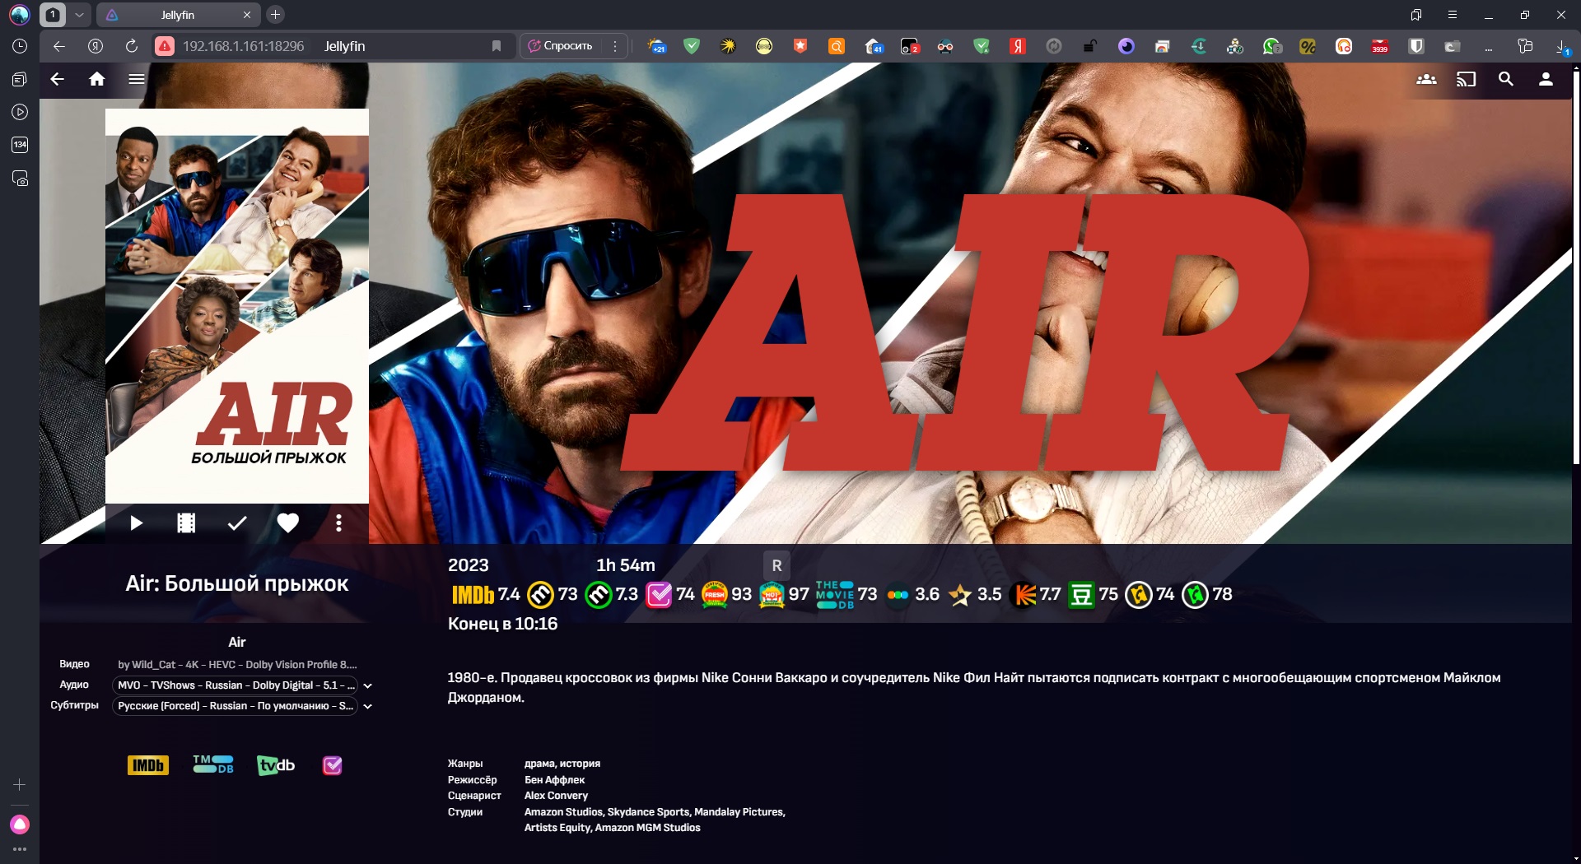Open Trakt external link logo

pos(332,765)
